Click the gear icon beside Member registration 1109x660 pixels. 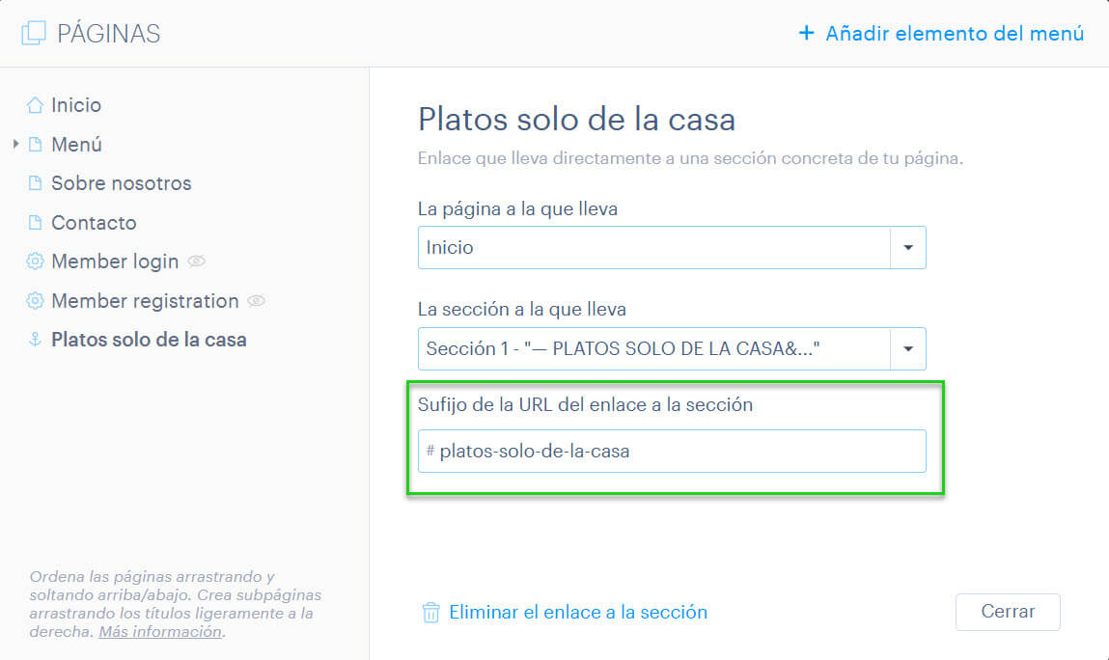[35, 301]
